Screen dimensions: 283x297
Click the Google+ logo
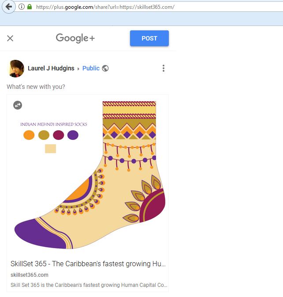pyautogui.click(x=75, y=38)
